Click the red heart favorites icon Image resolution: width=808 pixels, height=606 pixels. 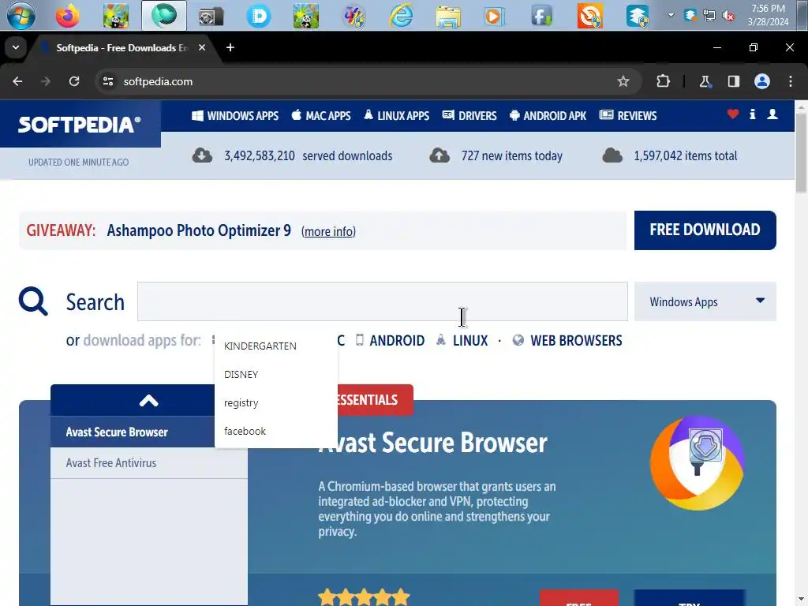(x=733, y=114)
